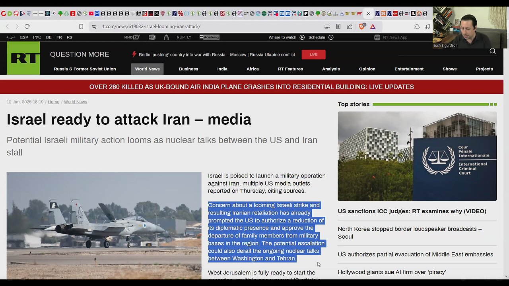Screen dimensions: 509x286
Task: Open the India section
Action: pyautogui.click(x=222, y=69)
